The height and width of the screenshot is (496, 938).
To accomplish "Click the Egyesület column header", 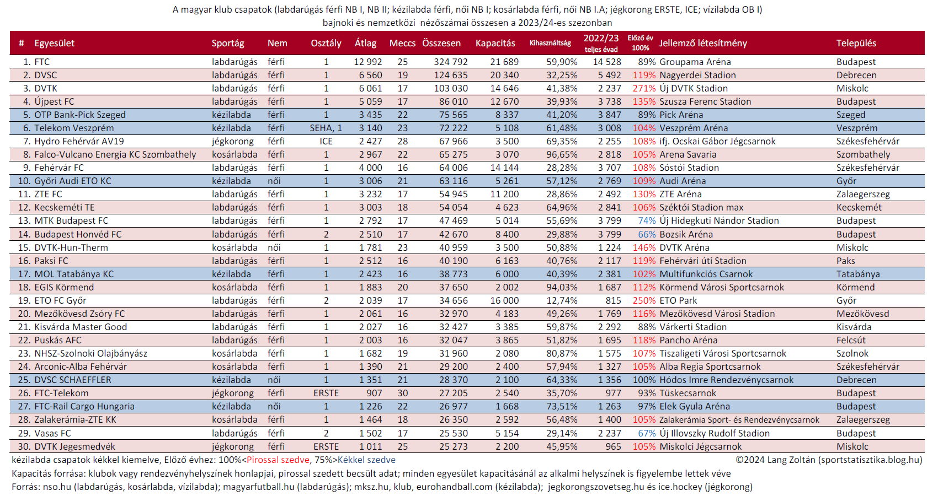I will pyautogui.click(x=54, y=43).
